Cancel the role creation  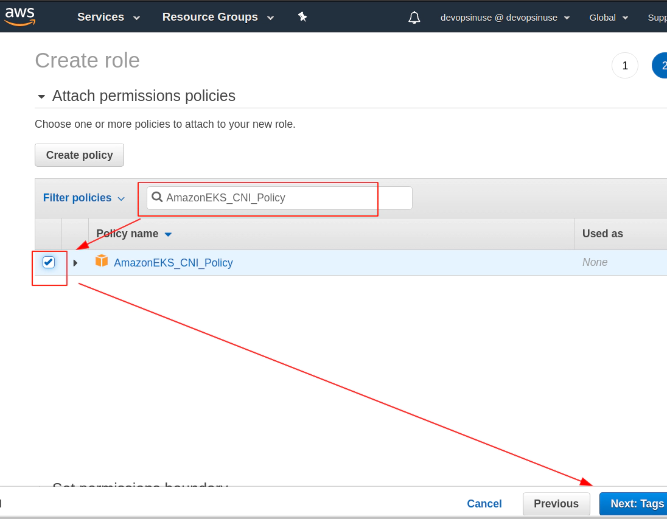point(484,504)
